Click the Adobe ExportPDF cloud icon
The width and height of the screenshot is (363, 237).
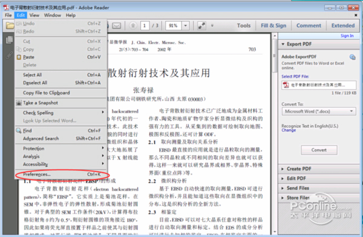[x=352, y=57]
